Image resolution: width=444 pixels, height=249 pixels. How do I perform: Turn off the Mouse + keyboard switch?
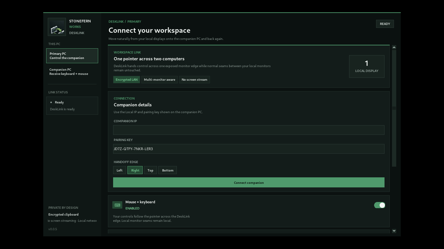380,205
